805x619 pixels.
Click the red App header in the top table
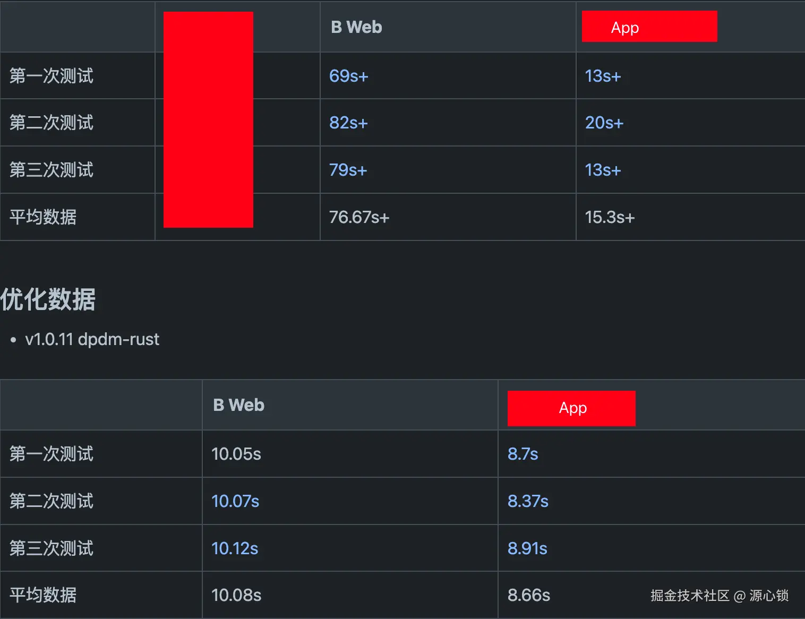pyautogui.click(x=649, y=27)
